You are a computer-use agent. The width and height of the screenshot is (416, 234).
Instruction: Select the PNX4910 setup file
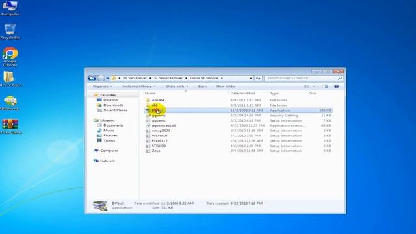coord(159,136)
